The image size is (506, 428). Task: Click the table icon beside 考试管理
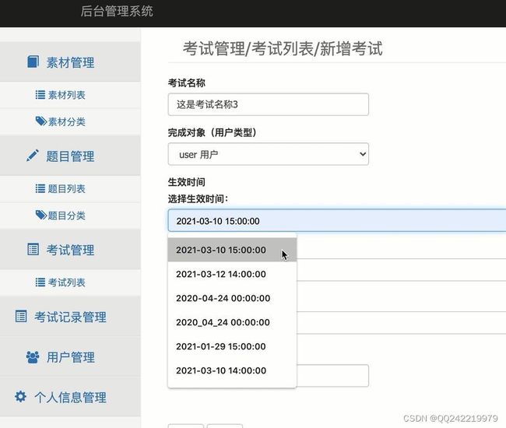(x=33, y=249)
